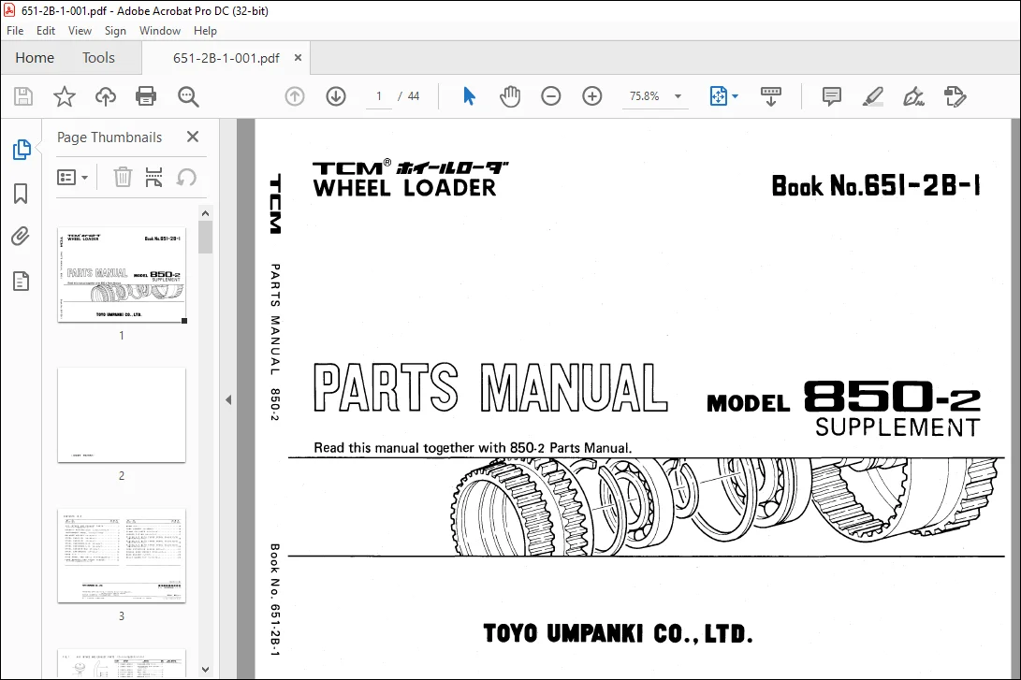The image size is (1021, 680).
Task: Open the Attachments paperclip panel
Action: [x=21, y=237]
